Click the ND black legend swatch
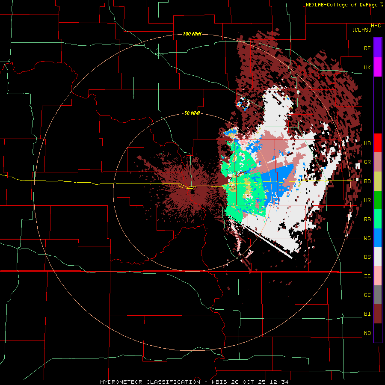The height and width of the screenshot is (385, 385). click(x=378, y=333)
